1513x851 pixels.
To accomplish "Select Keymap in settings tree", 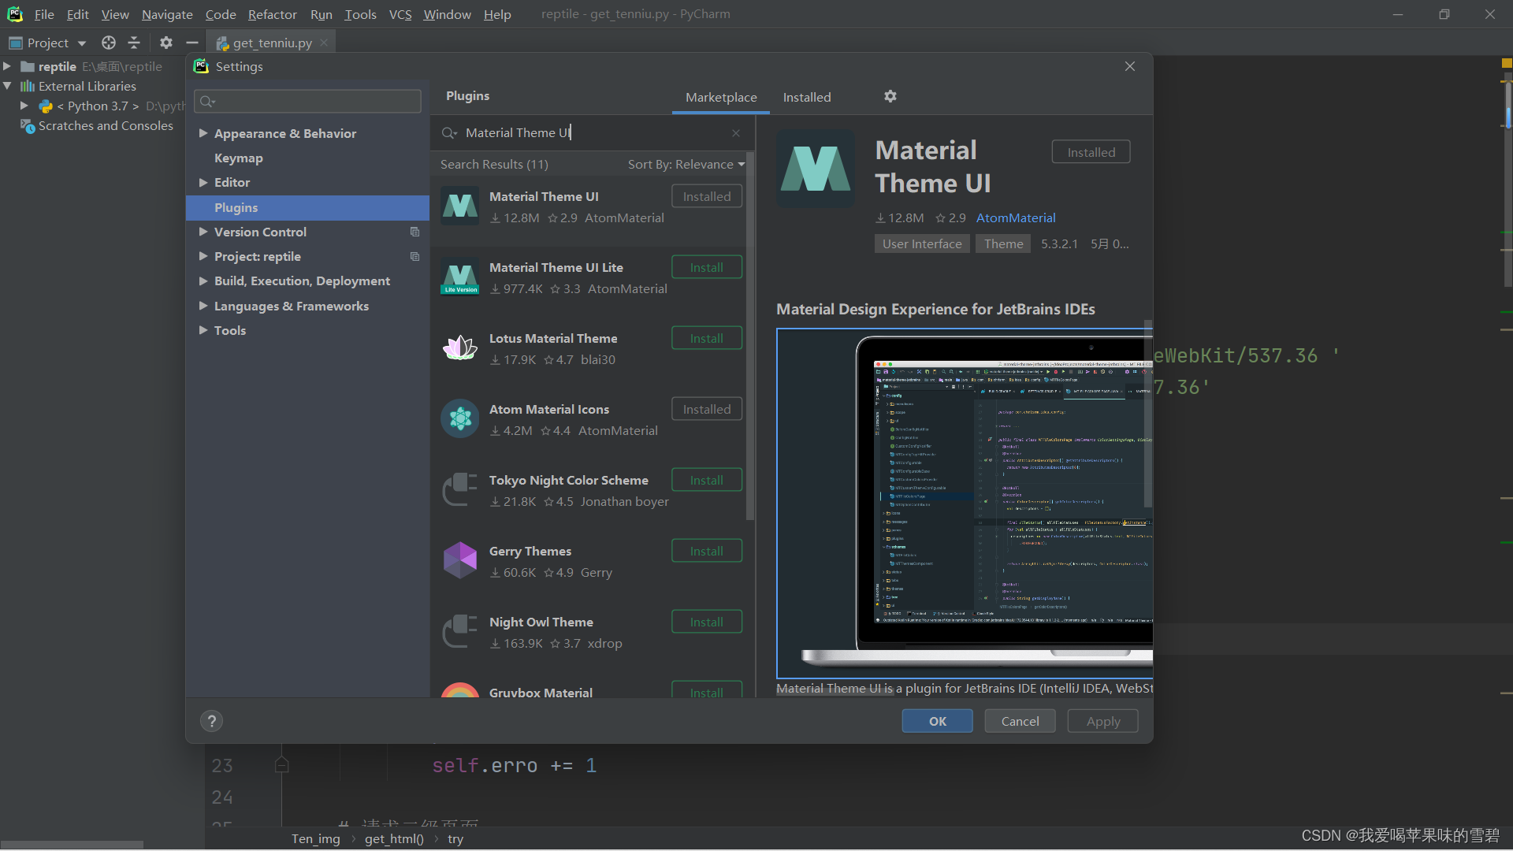I will 238,158.
